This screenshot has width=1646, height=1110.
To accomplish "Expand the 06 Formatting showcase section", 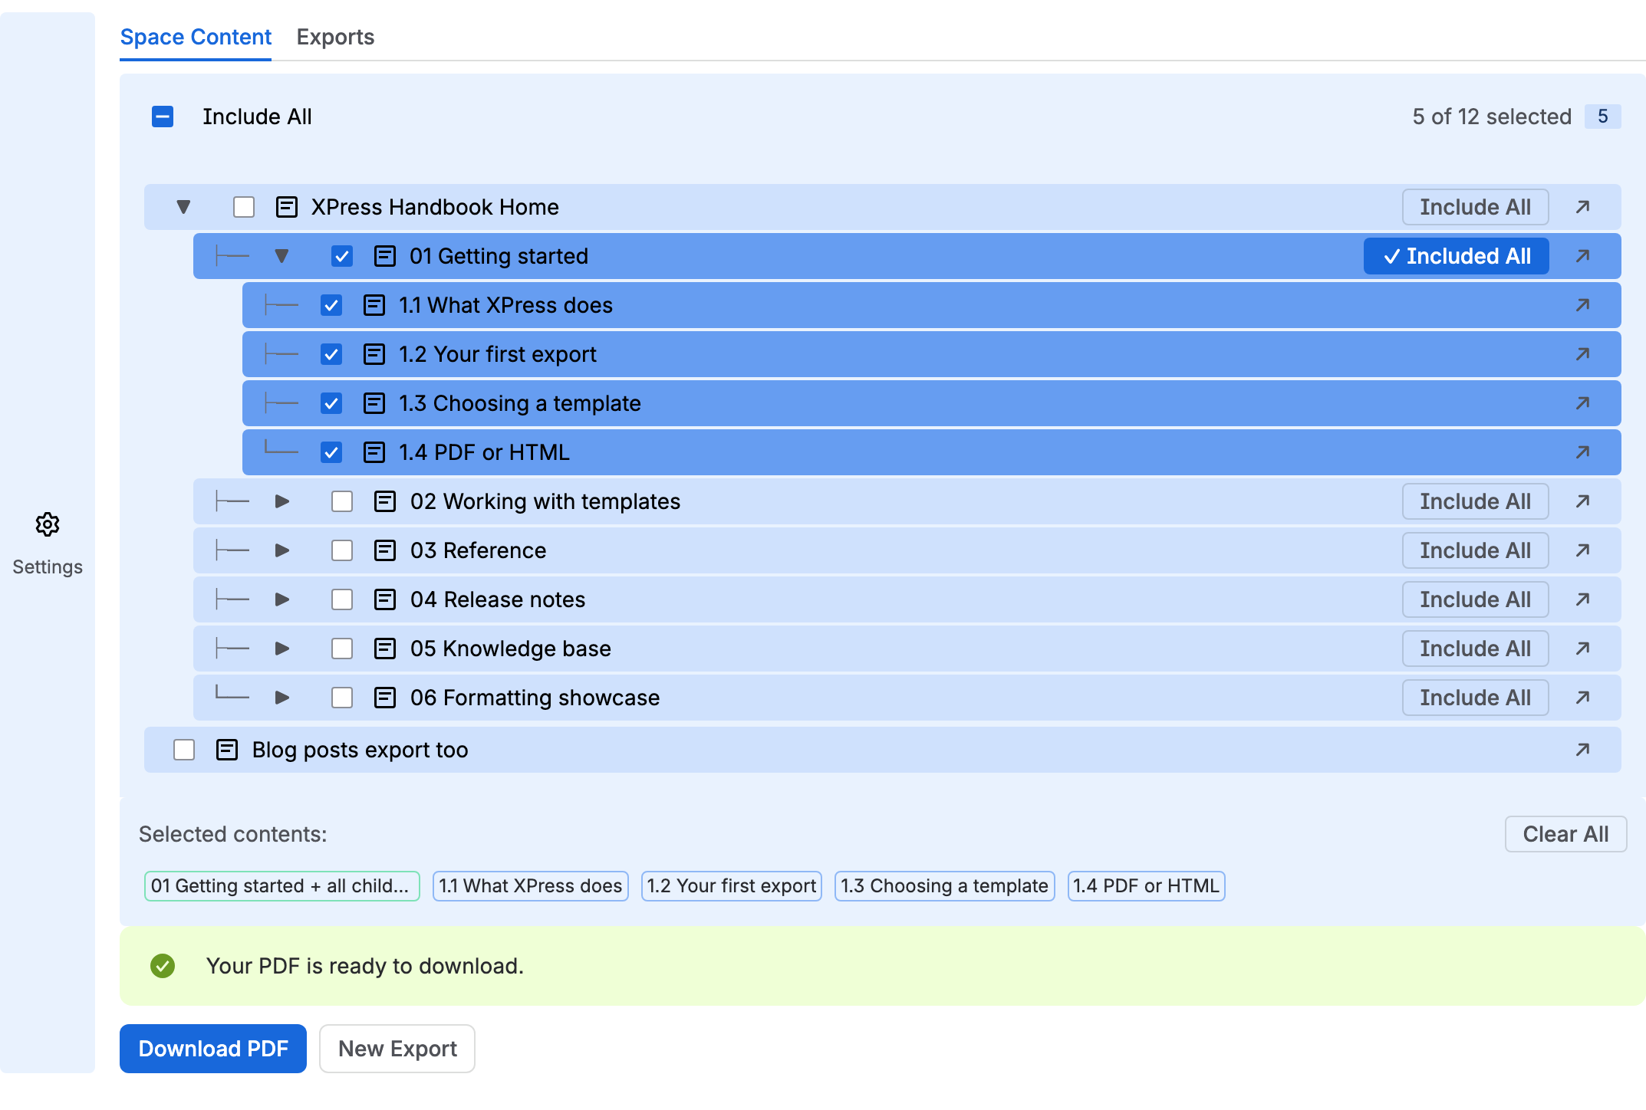I will click(282, 698).
